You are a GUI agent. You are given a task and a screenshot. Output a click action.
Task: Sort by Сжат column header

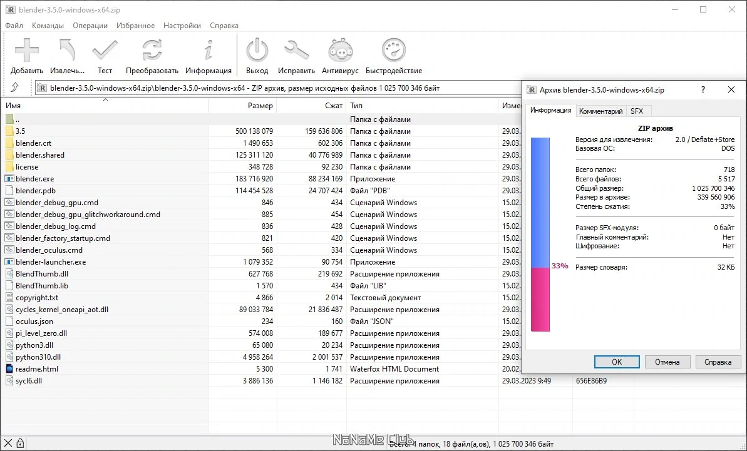(x=312, y=106)
